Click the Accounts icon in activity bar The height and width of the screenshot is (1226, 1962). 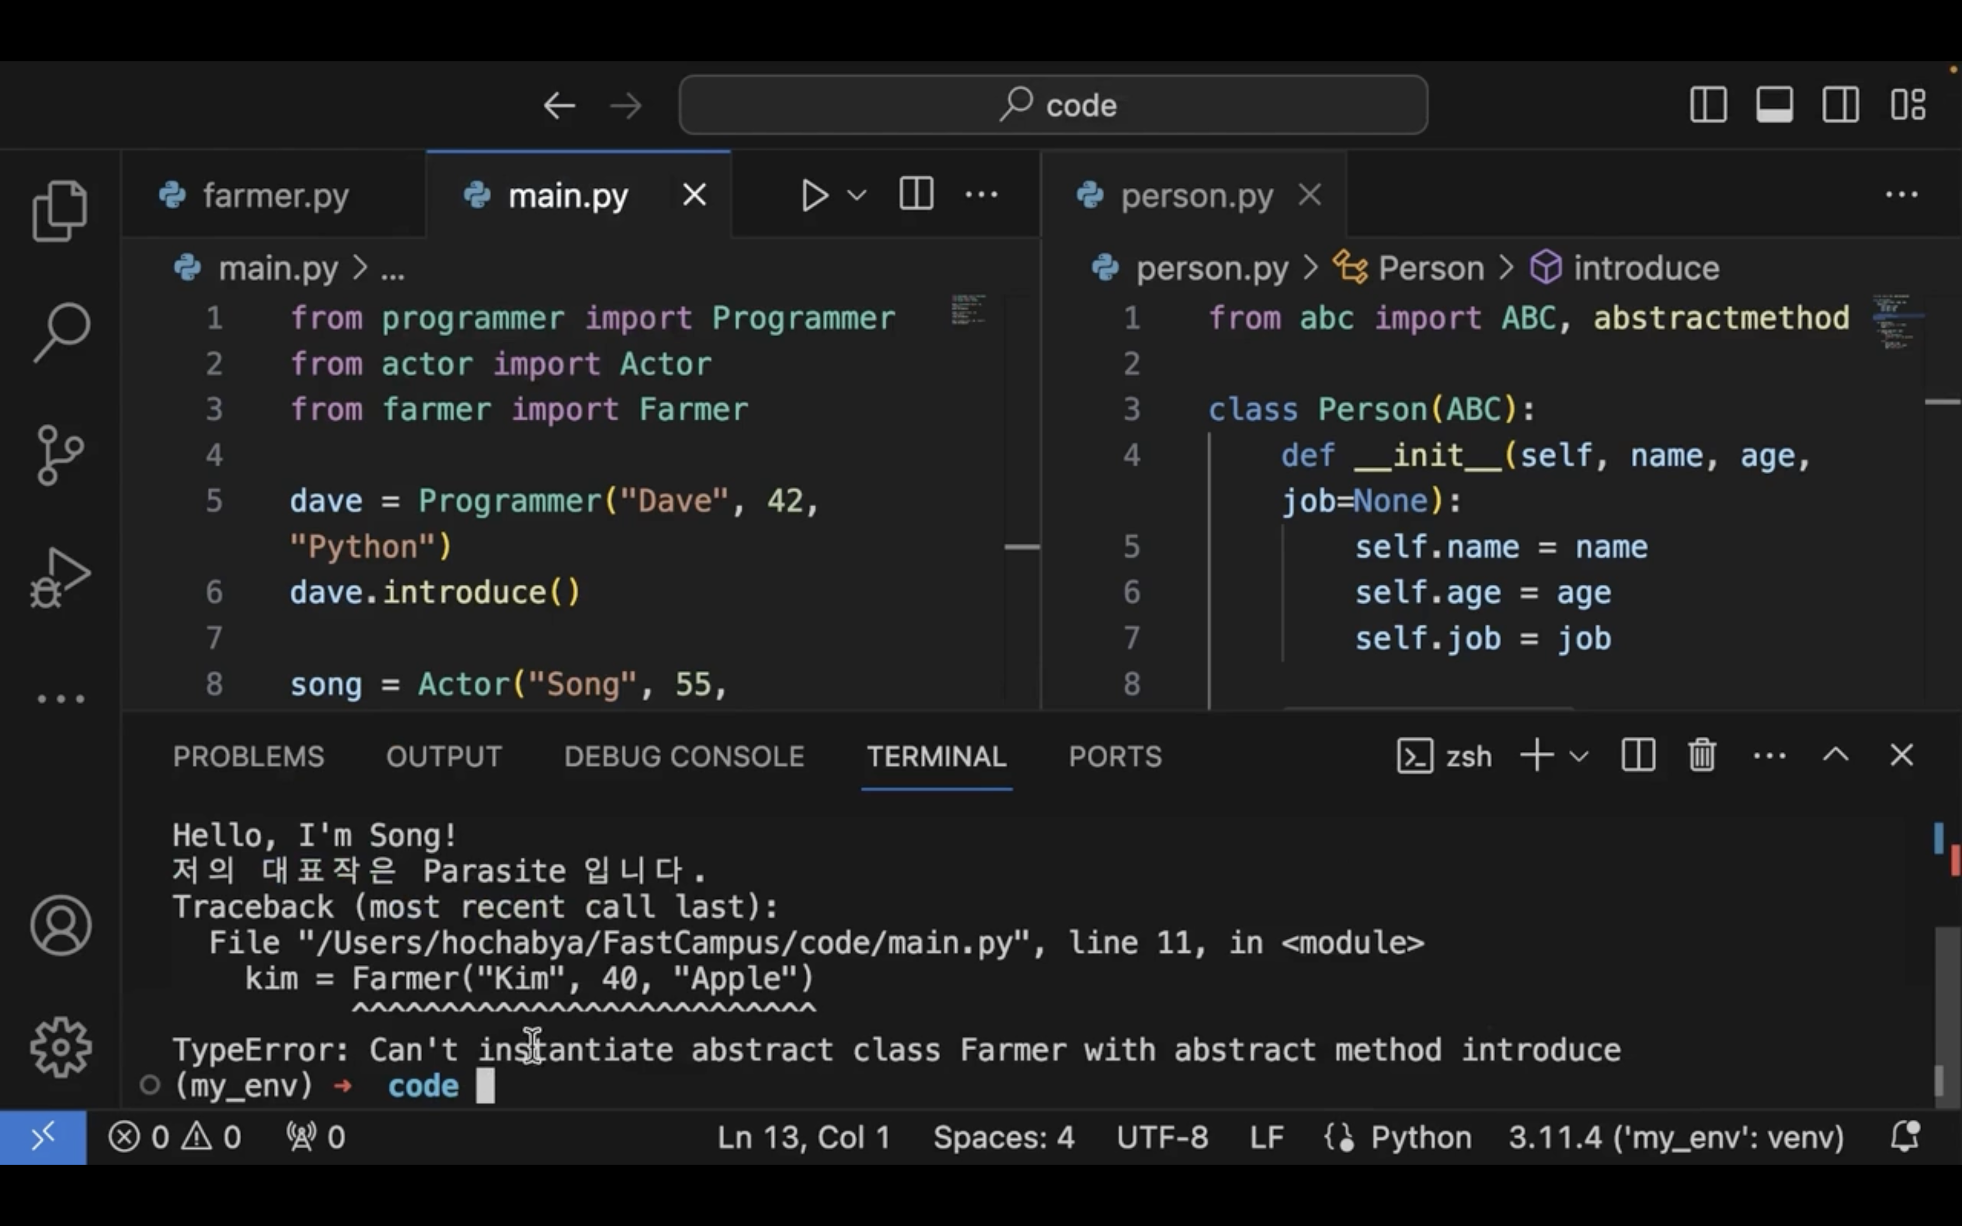tap(61, 925)
